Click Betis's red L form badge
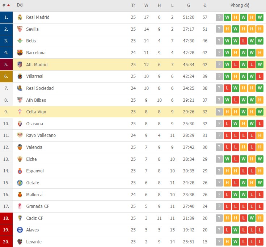The height and width of the screenshot is (247, 266). (244, 41)
